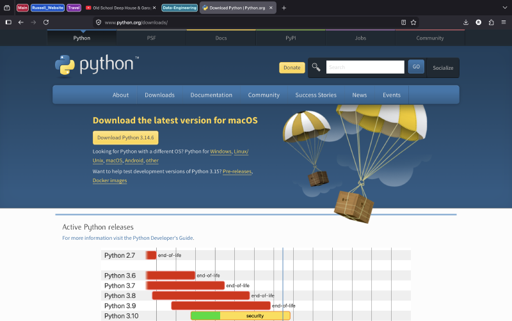Open the Jobs top nav tab
The width and height of the screenshot is (512, 321).
pos(360,38)
